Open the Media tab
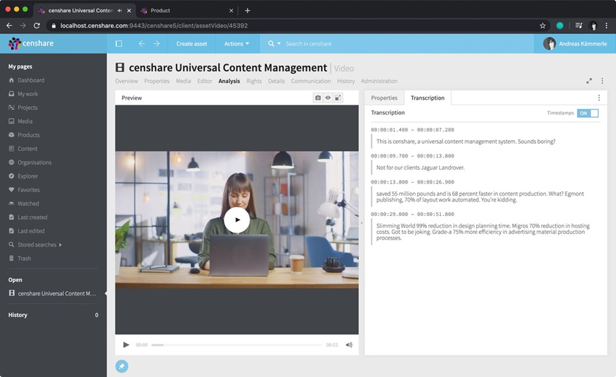The height and width of the screenshot is (377, 616). coord(183,81)
